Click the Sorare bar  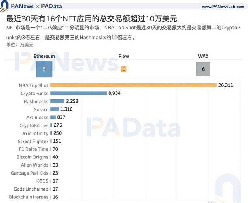(x=55, y=109)
